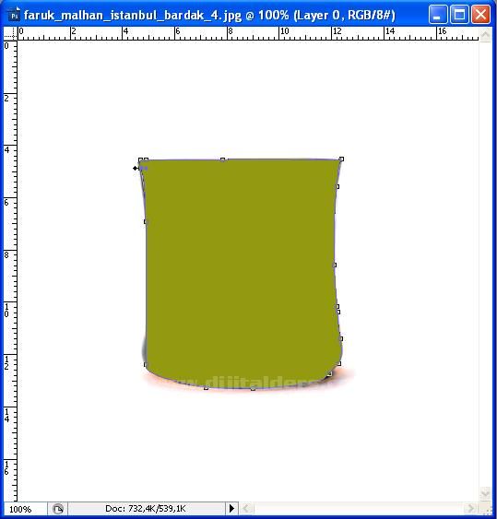497x519 pixels.
Task: Select the top-center path anchor point
Action: tap(223, 159)
